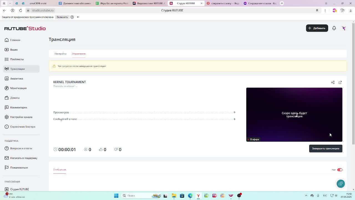Click Включить malware protection button

62,17
